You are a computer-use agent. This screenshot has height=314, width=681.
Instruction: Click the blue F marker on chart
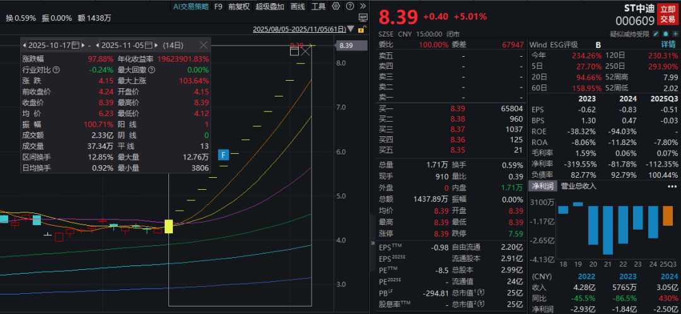click(223, 154)
